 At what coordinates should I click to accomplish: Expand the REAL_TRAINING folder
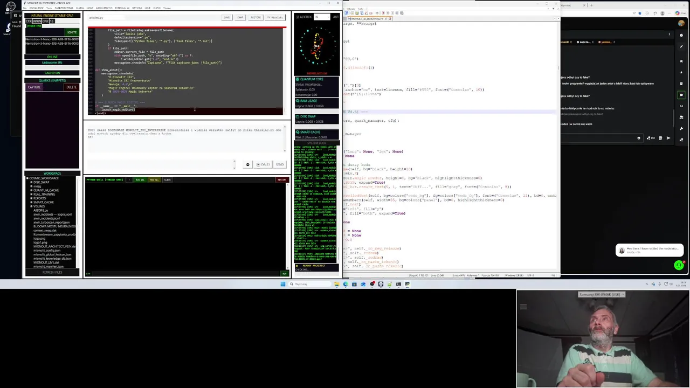click(x=31, y=194)
